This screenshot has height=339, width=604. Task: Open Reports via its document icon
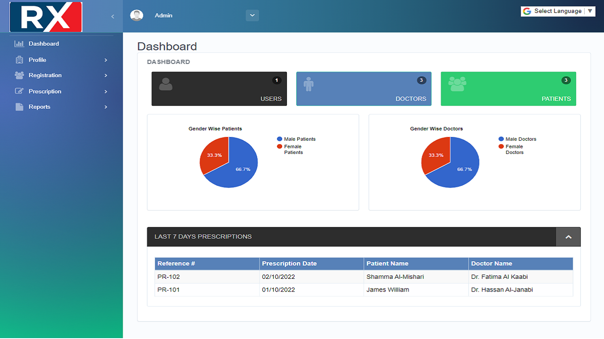point(18,107)
